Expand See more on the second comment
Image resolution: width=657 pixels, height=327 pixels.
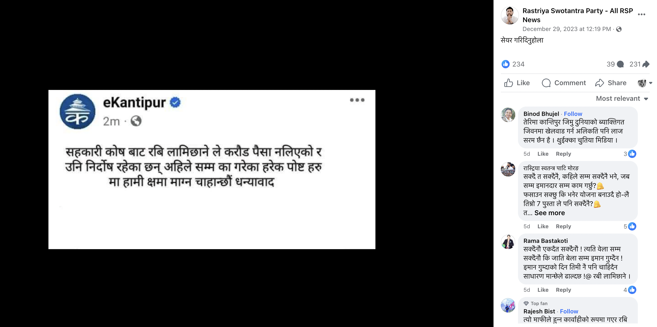pos(549,213)
